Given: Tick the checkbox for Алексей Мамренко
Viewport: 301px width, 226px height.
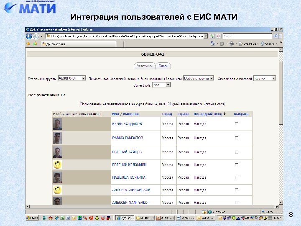Looking at the screenshot, I should [x=236, y=202].
